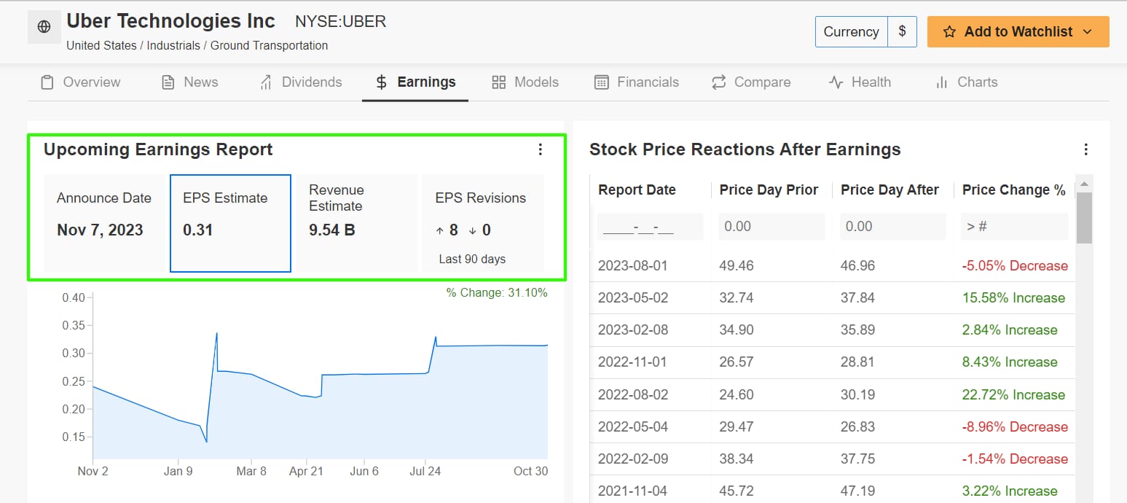Viewport: 1127px width, 503px height.
Task: Switch to the Overview tab
Action: click(80, 82)
